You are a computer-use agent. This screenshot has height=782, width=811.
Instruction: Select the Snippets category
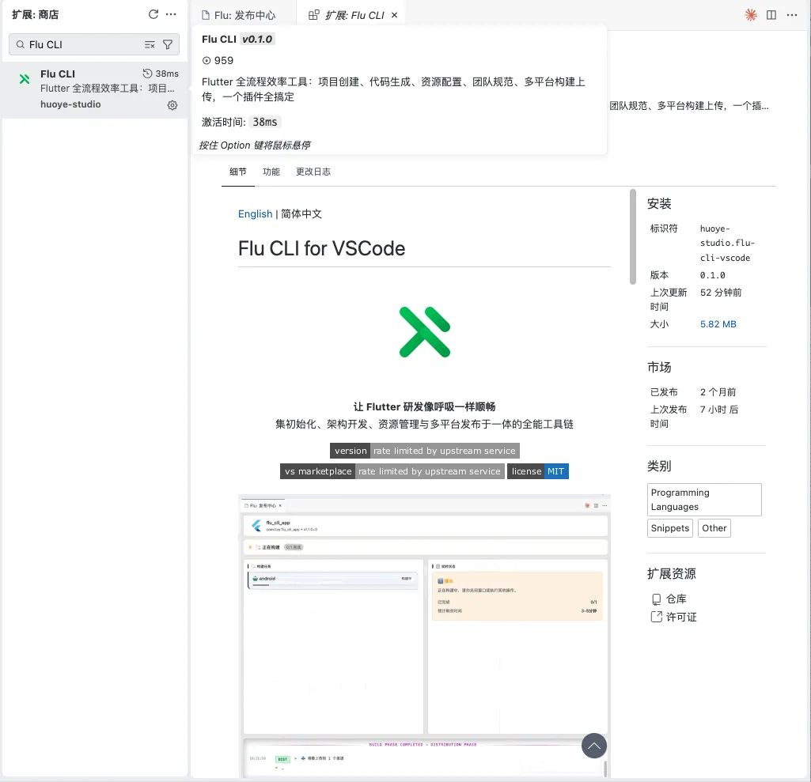pos(670,528)
